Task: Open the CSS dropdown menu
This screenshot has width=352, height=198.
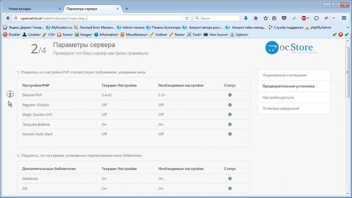Action: (49, 35)
